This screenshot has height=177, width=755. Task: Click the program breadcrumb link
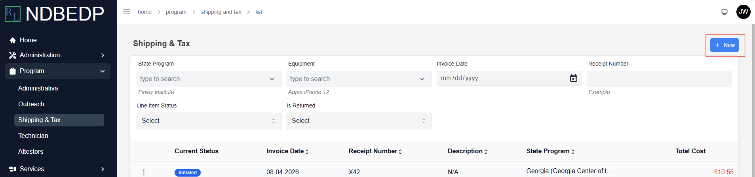[176, 12]
